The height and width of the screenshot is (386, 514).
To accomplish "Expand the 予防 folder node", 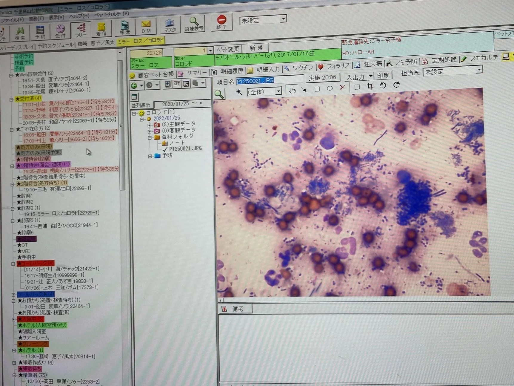I will [150, 156].
